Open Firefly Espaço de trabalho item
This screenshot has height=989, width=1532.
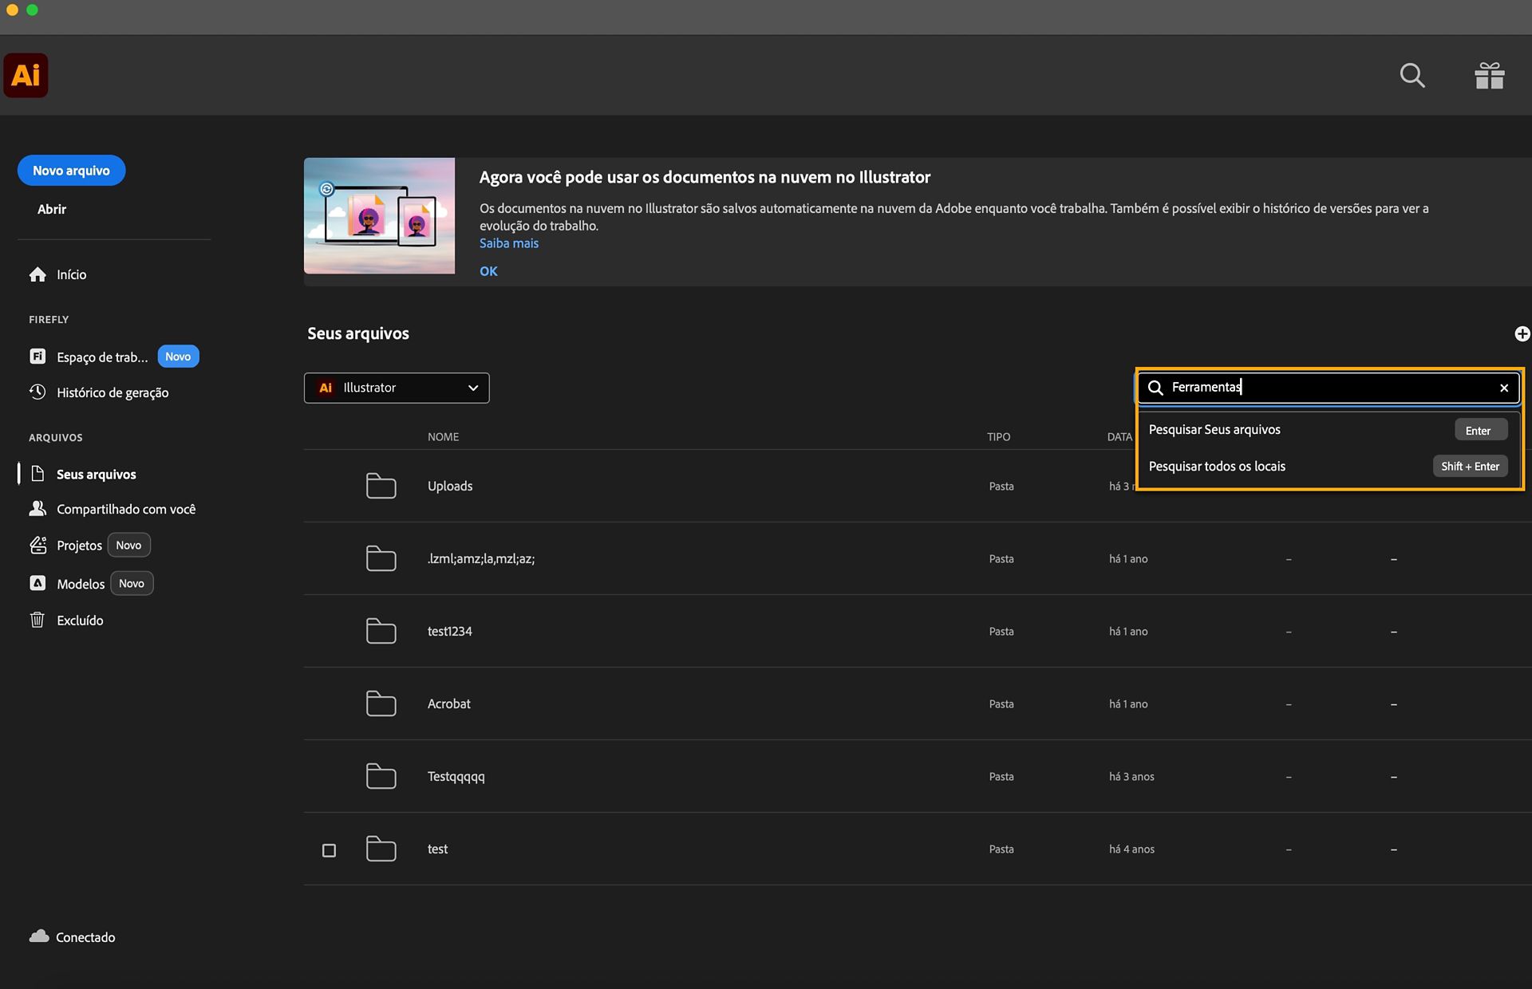pyautogui.click(x=102, y=357)
